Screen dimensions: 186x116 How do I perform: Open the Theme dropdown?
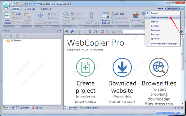pos(161,9)
